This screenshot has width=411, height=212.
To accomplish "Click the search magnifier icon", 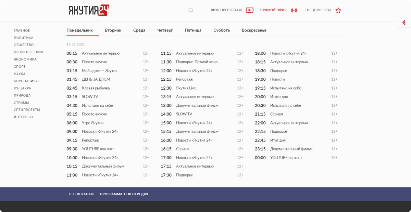I will [191, 10].
